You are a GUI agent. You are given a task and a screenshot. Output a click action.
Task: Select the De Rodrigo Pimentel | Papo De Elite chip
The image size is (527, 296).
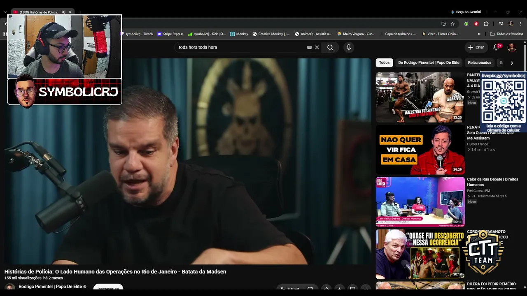[x=429, y=62]
